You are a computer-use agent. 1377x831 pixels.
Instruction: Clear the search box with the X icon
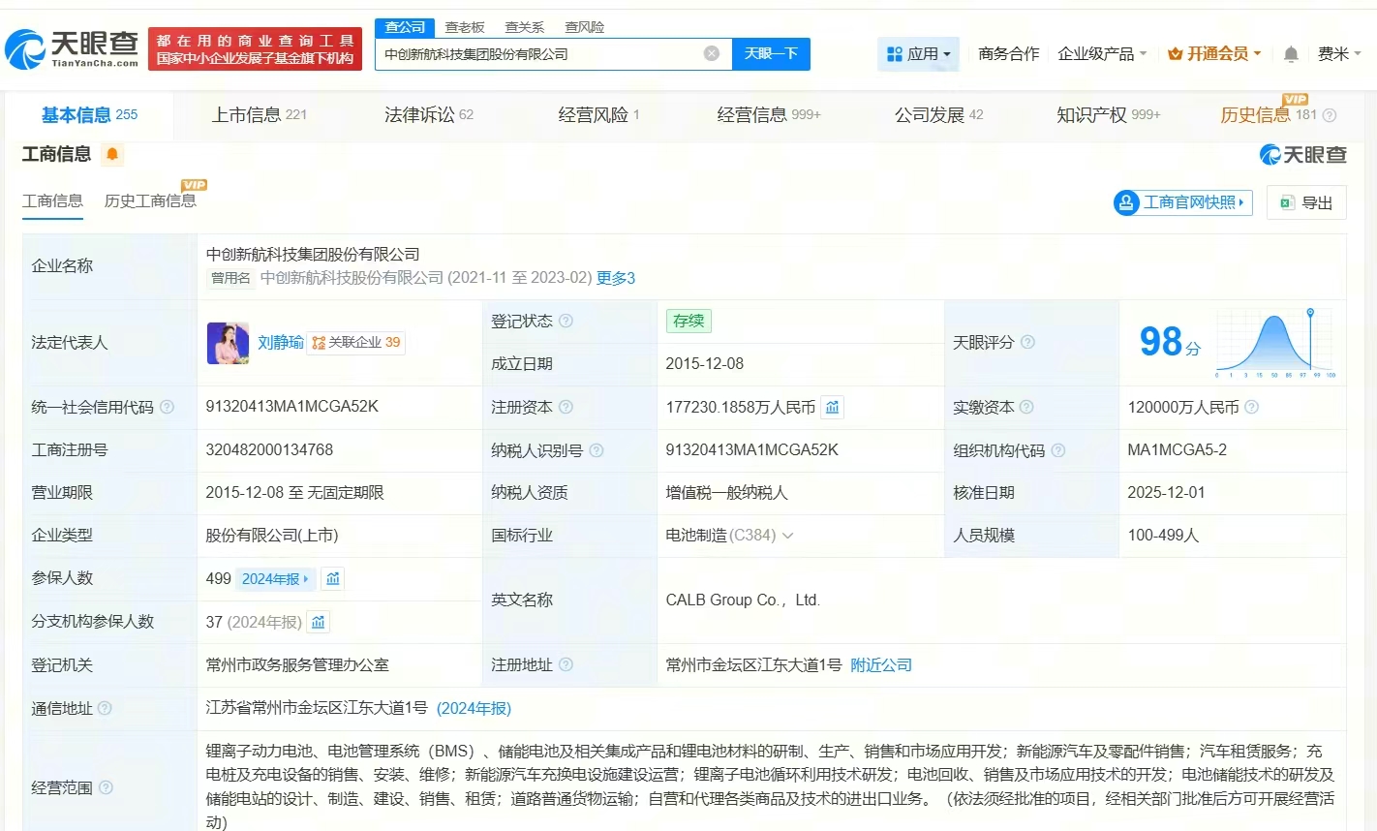712,53
